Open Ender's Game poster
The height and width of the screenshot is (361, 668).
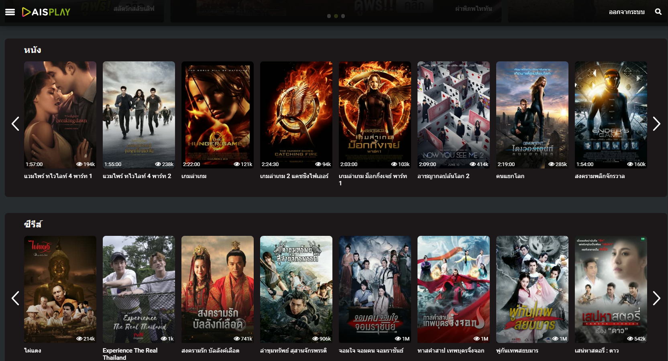[611, 115]
